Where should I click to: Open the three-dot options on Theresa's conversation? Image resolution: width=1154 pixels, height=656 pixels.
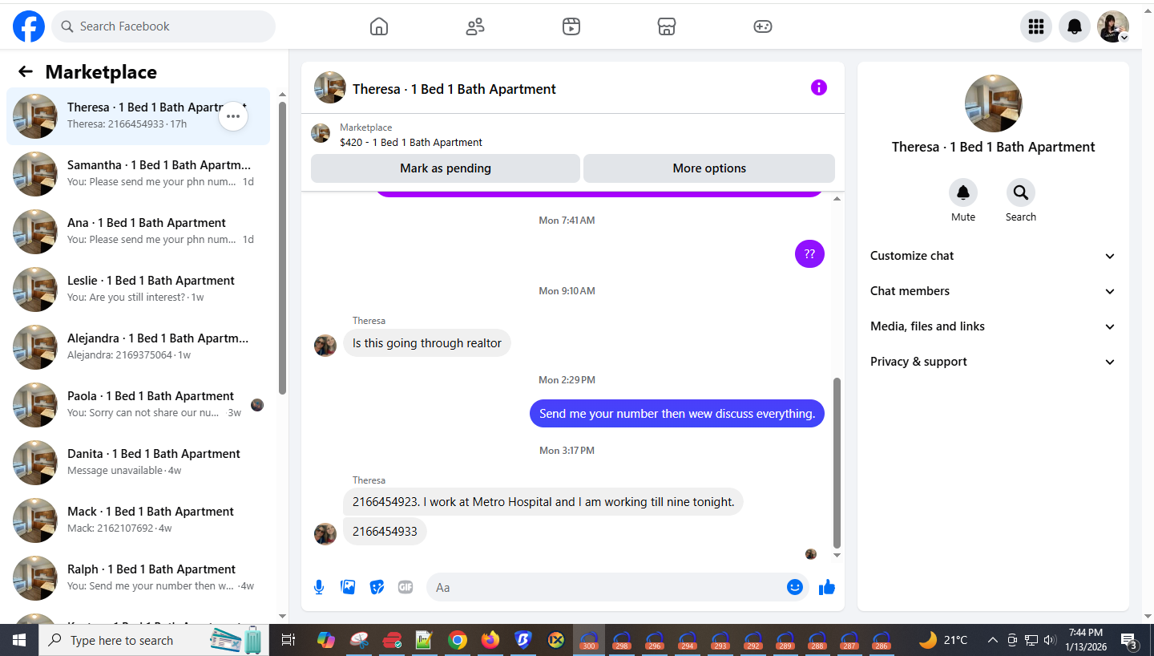233,116
